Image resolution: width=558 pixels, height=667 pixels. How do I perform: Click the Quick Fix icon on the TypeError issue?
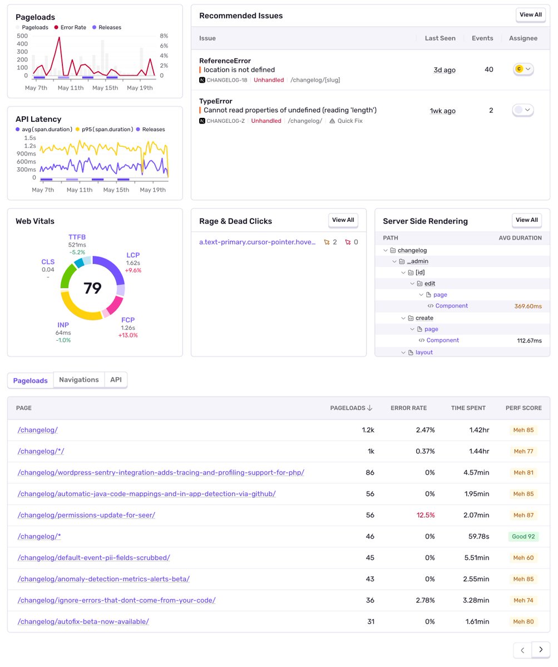coord(332,121)
